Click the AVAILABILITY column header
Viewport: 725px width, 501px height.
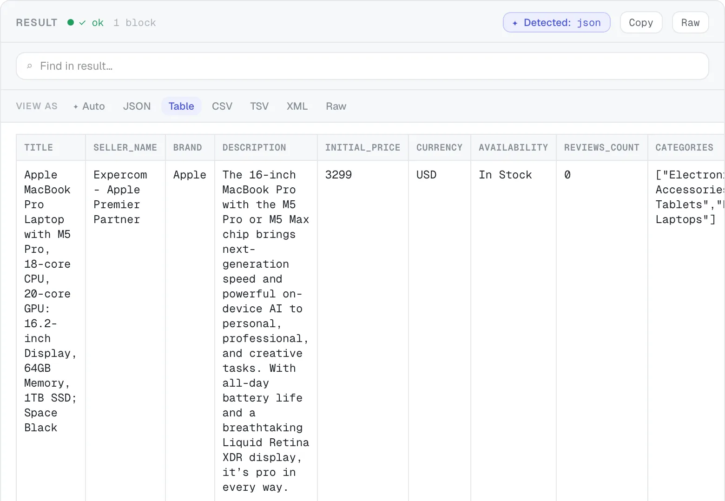(514, 147)
